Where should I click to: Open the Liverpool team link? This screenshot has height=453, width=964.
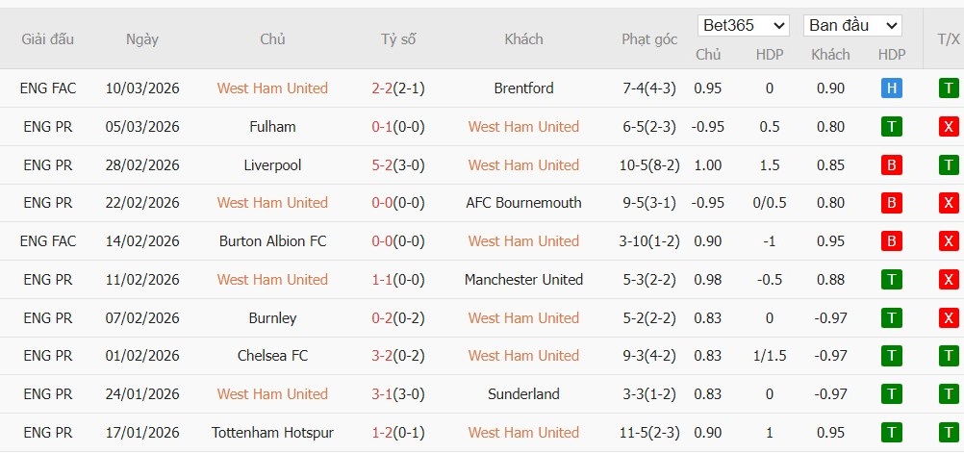pos(272,165)
